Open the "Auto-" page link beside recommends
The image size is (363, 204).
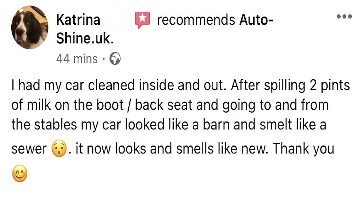click(257, 20)
